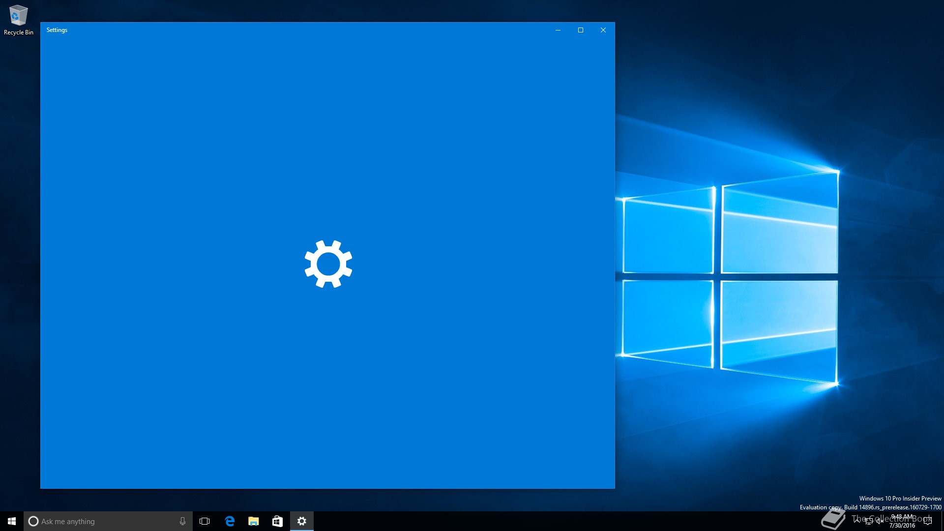Open the Action Center notifications icon
The height and width of the screenshot is (531, 944).
928,521
